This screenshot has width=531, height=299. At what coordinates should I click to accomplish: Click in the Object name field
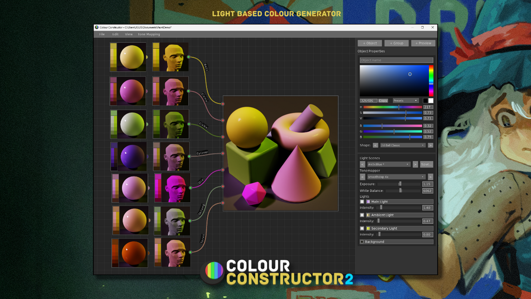pos(396,60)
